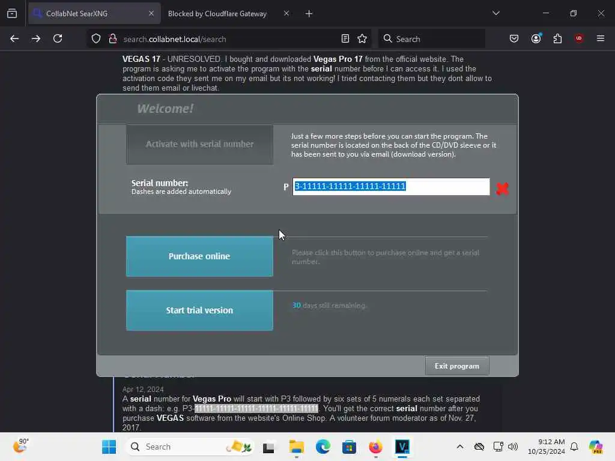Click the highlighted example serial in results
This screenshot has width=615, height=461.
tap(256, 408)
